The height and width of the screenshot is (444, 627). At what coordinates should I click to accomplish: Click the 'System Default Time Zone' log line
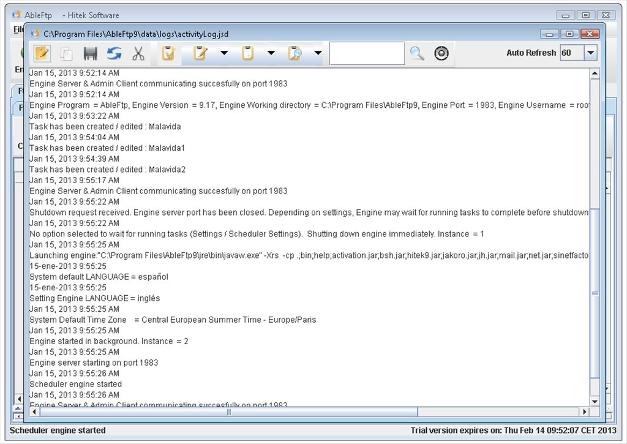point(173,320)
